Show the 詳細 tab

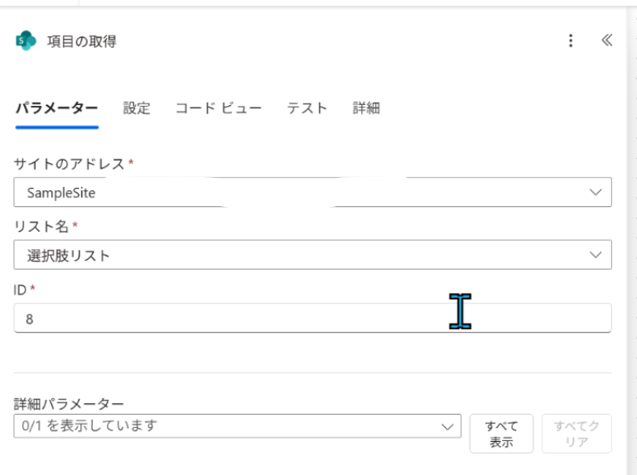pos(366,108)
